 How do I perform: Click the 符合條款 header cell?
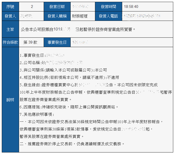10,42
